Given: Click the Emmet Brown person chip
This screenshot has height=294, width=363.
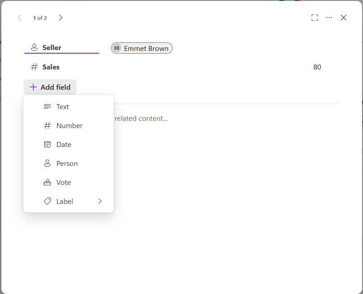Looking at the screenshot, I should tap(142, 48).
